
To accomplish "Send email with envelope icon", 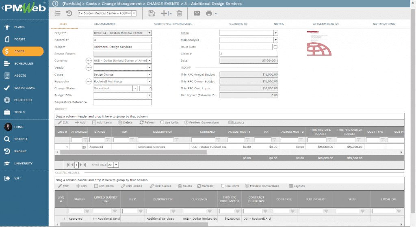I will tap(197, 13).
